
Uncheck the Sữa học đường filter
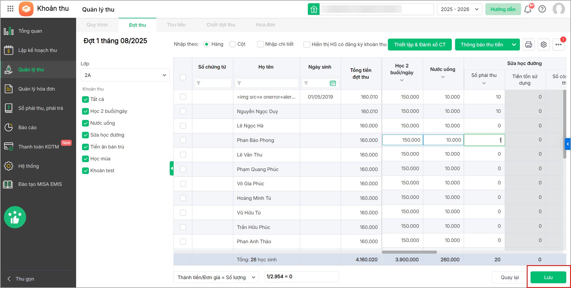point(86,135)
